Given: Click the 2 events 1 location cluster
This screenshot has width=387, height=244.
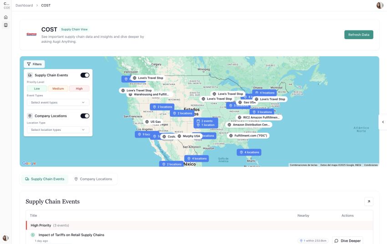Looking at the screenshot, I should (x=206, y=123).
